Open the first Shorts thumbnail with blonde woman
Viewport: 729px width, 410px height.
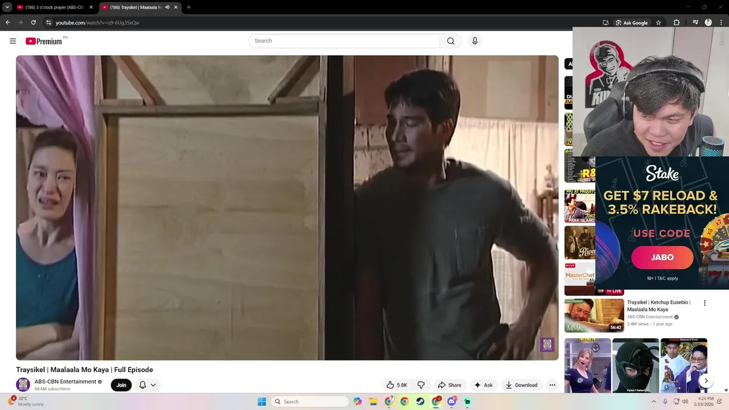(x=588, y=366)
